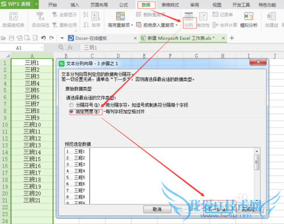Sort ascending with the A-Z up icon
The image size is (284, 224).
[x=86, y=15]
